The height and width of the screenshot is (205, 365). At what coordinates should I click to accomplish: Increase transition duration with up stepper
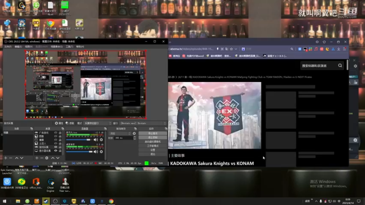click(135, 137)
